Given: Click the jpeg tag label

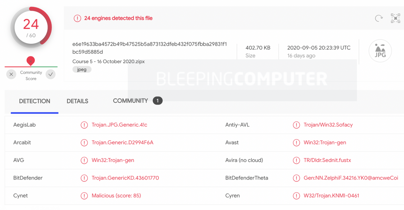Looking at the screenshot, I should click(x=82, y=69).
